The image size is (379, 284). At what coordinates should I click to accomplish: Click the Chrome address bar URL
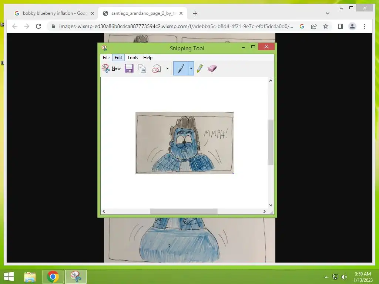[x=176, y=26]
